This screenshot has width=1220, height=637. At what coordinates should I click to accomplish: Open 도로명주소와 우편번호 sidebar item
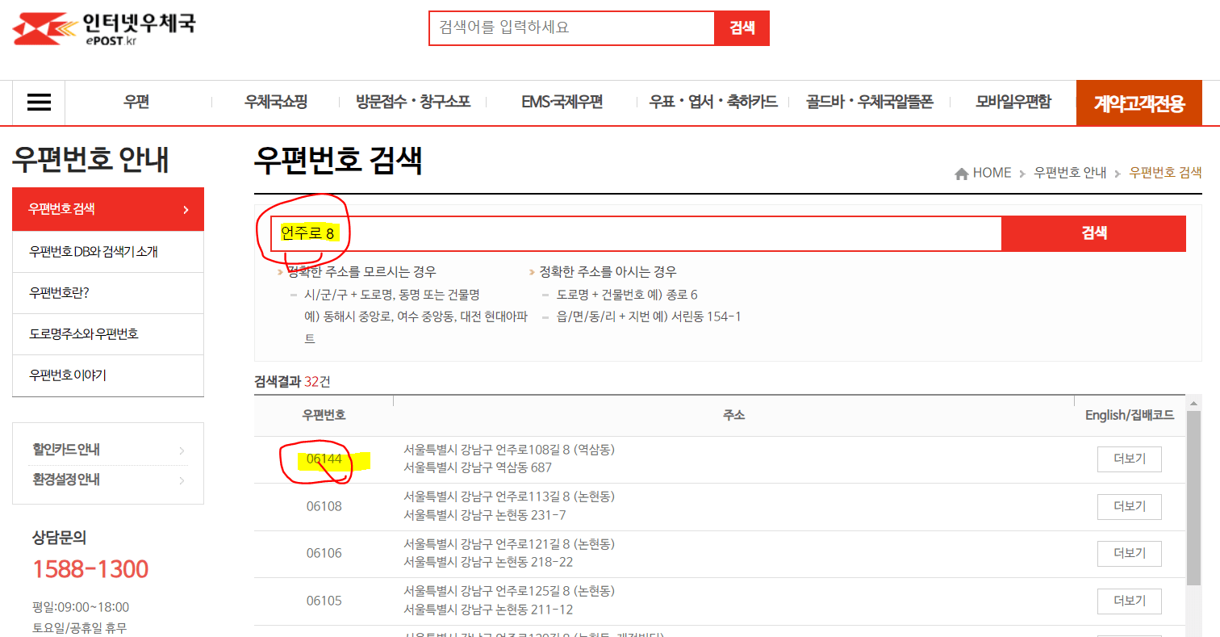point(85,334)
